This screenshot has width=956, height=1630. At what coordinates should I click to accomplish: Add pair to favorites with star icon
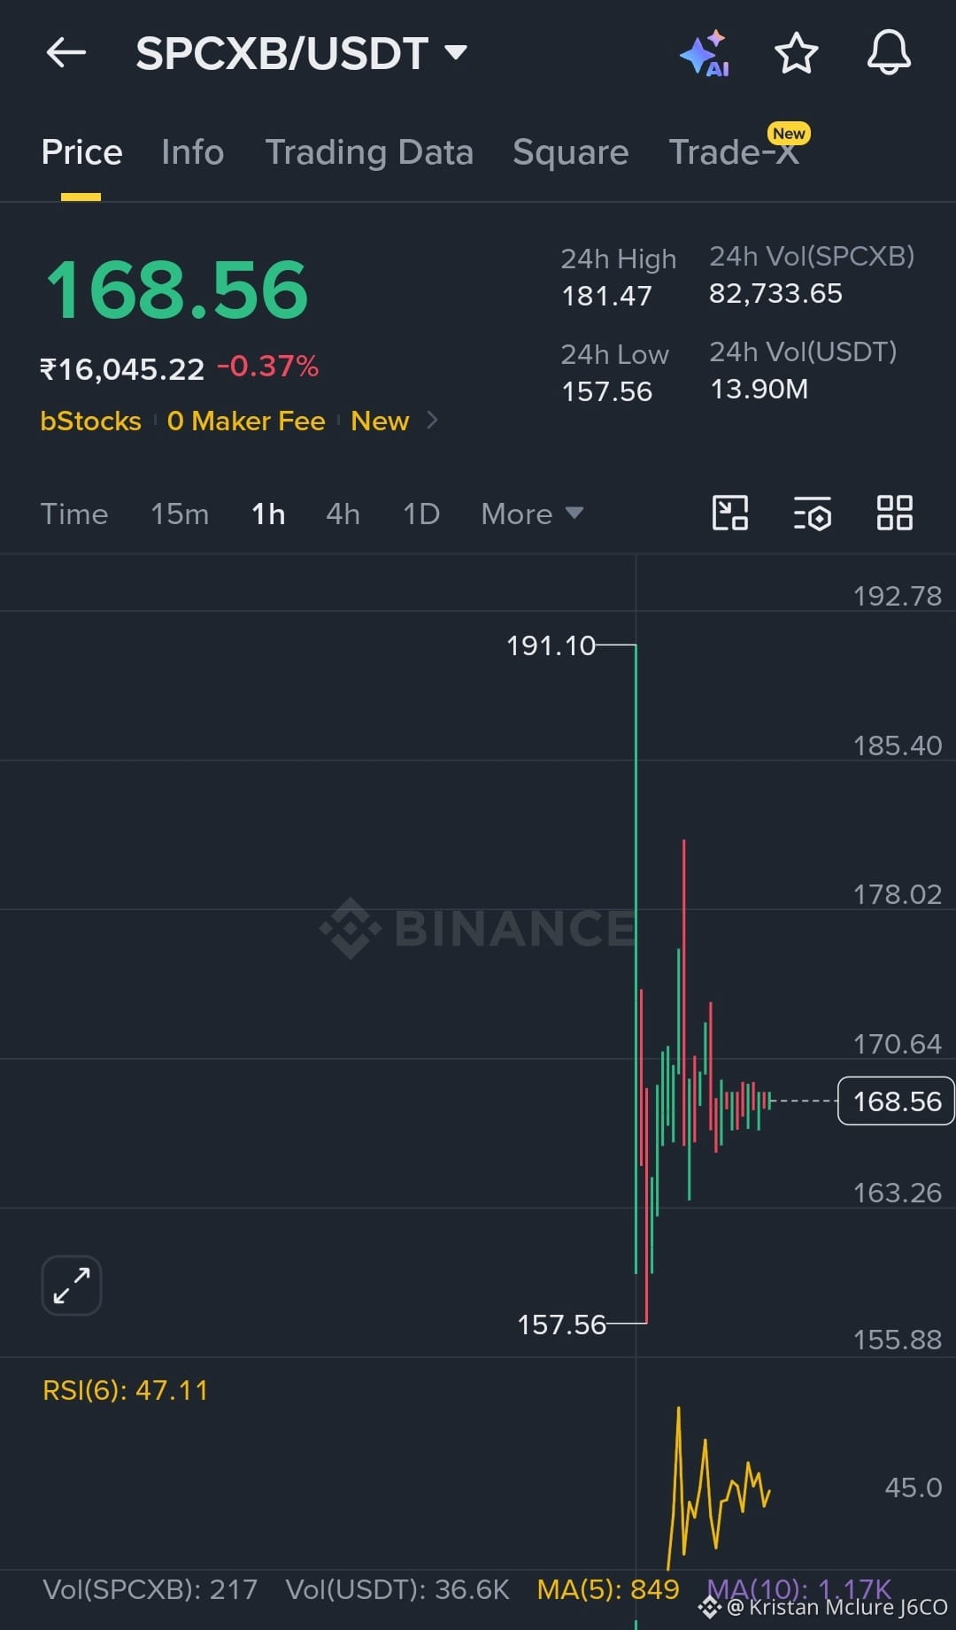797,53
